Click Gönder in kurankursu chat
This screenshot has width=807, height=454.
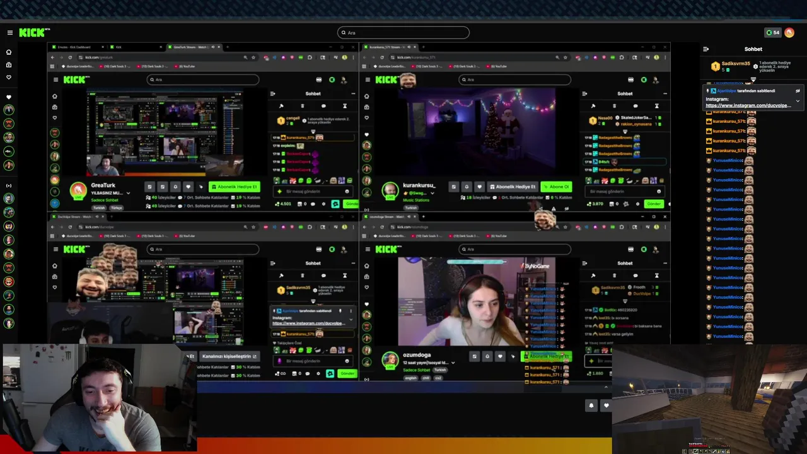(654, 204)
